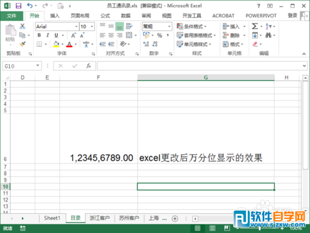This screenshot has width=310, height=233.
Task: Toggle Italic formatting
Action: coord(48,35)
